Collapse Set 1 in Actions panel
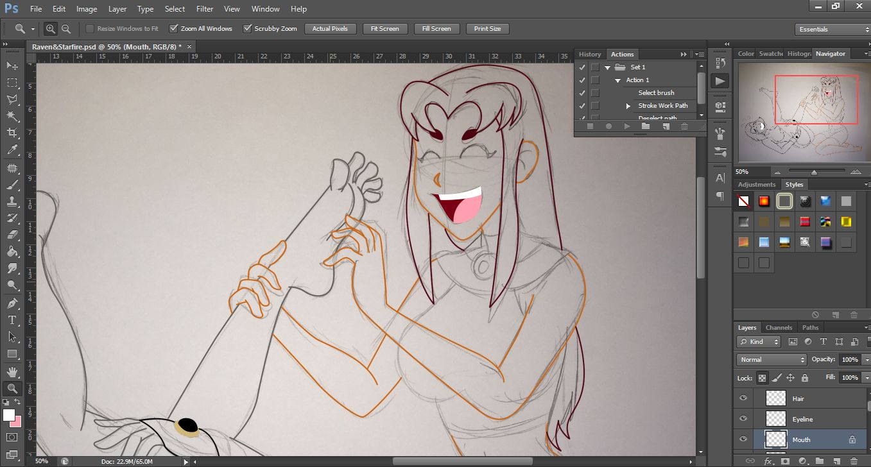Image resolution: width=871 pixels, height=467 pixels. (607, 67)
